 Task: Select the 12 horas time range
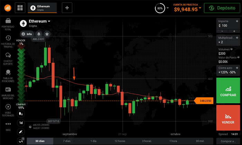120,141
